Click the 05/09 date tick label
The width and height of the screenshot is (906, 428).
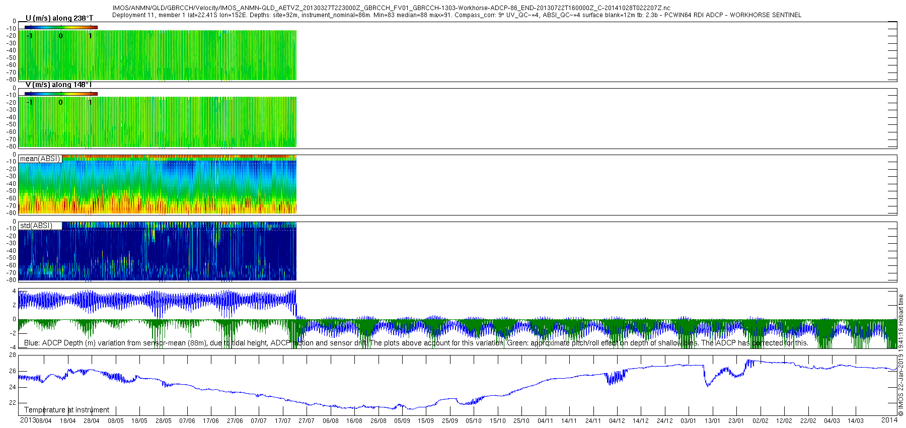click(x=402, y=421)
